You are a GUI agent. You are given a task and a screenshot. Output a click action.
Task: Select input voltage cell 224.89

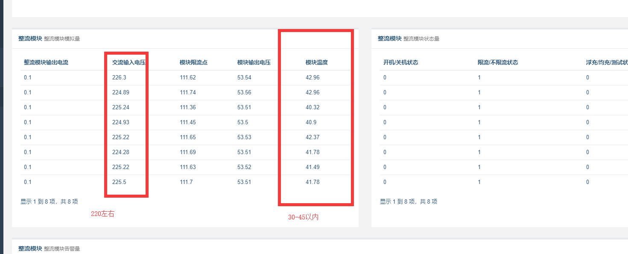[121, 92]
